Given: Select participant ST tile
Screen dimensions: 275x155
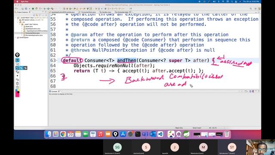Looking at the screenshot, I should tap(232, 147).
